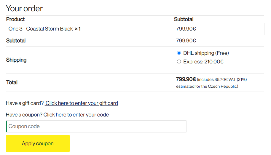Click the Have a gift card? text
271x155 pixels.
(25, 103)
